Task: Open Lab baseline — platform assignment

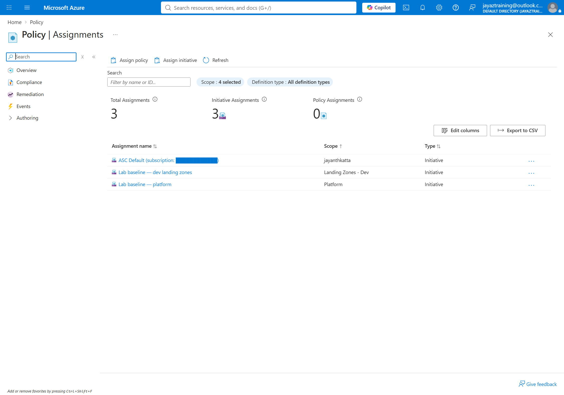Action: (145, 184)
